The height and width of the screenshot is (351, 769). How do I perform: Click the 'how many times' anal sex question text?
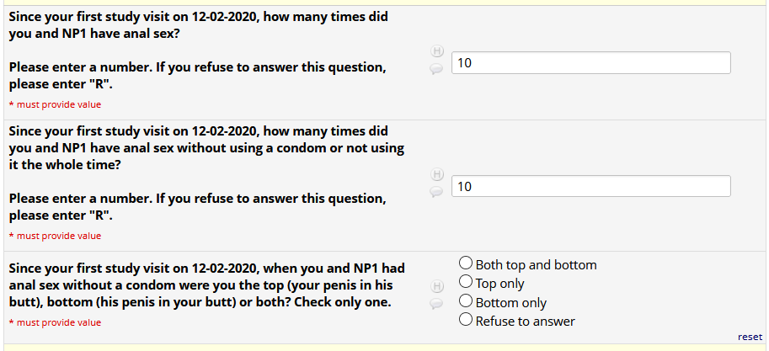pyautogui.click(x=198, y=25)
